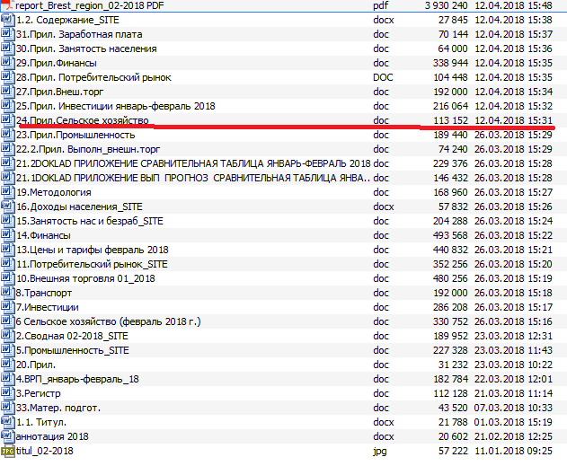567x466 pixels.
Task: Click the JPG icon beside titul_02-2018
Action: (x=7, y=451)
